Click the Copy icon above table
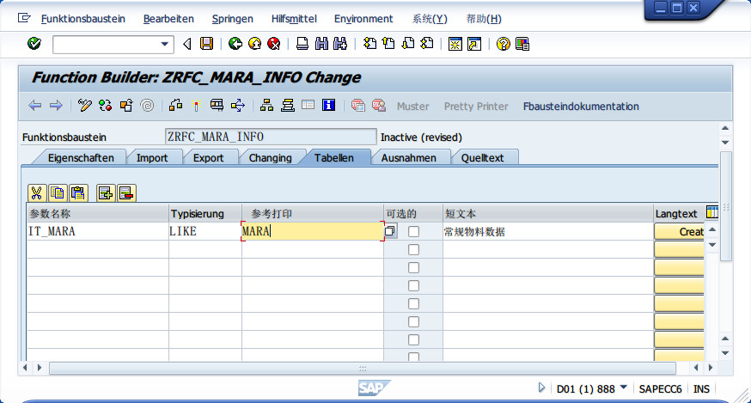Image resolution: width=751 pixels, height=403 pixels. click(58, 192)
